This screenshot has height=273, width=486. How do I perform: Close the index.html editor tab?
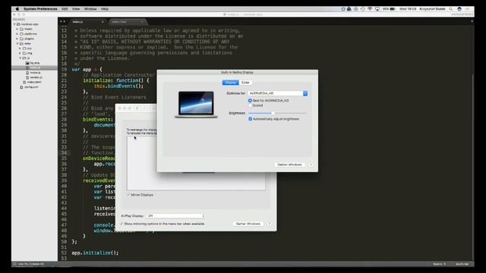click(142, 22)
